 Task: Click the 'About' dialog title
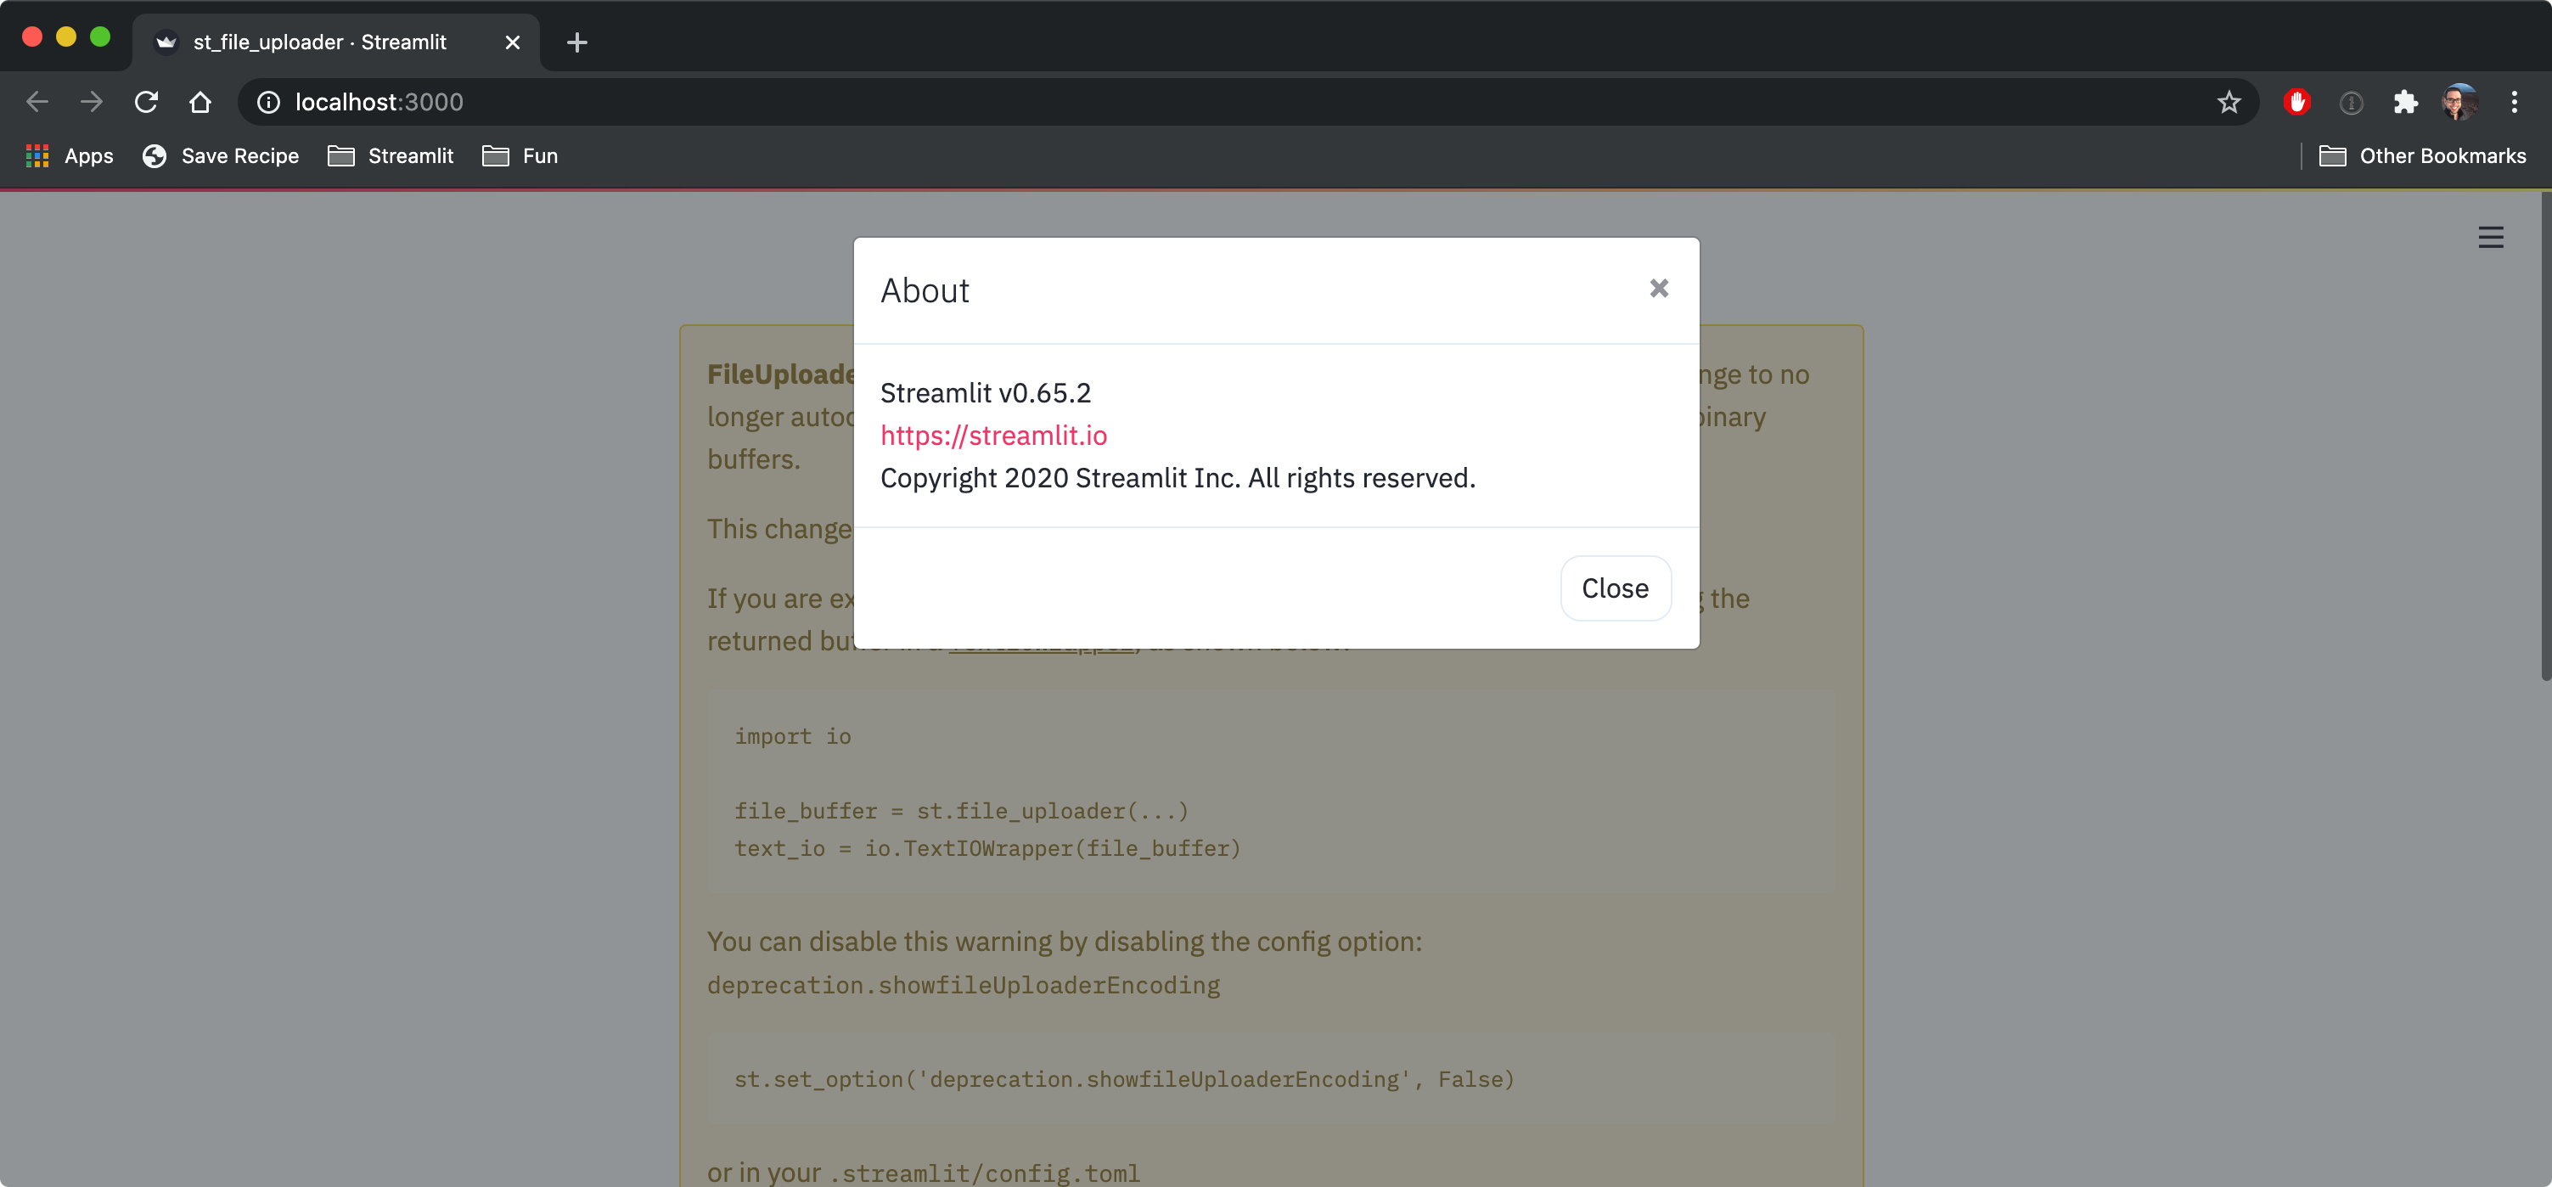[925, 290]
